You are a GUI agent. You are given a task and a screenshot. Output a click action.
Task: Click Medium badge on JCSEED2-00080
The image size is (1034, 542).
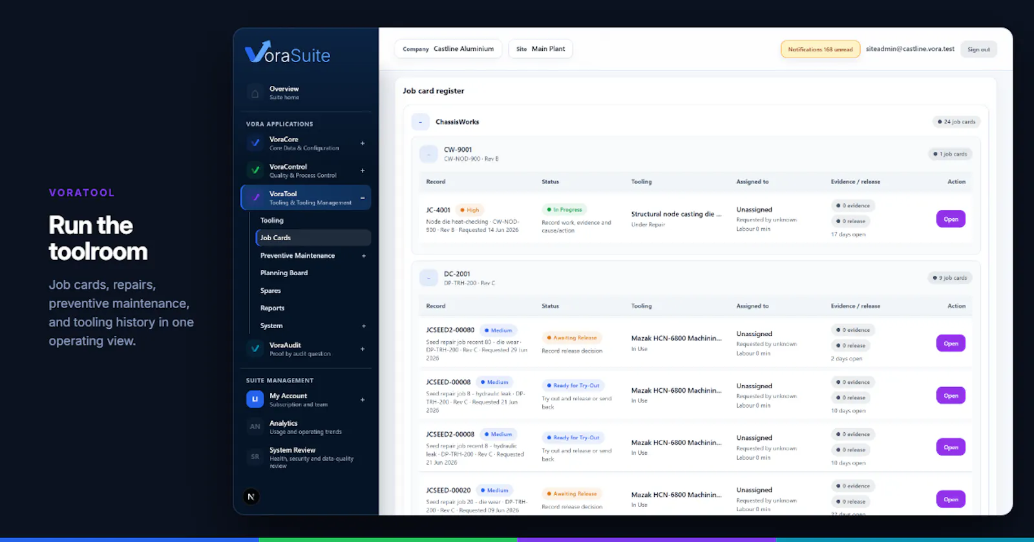(498, 330)
